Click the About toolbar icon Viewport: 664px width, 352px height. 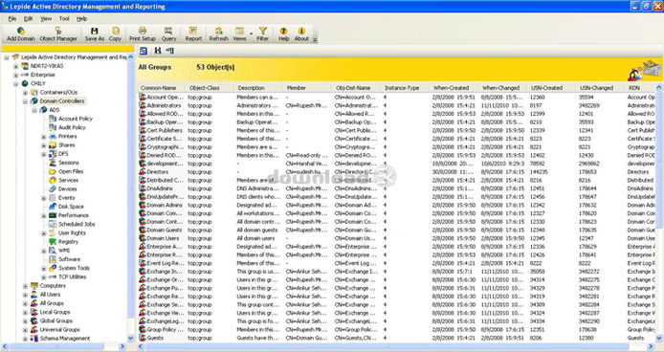coord(301,33)
